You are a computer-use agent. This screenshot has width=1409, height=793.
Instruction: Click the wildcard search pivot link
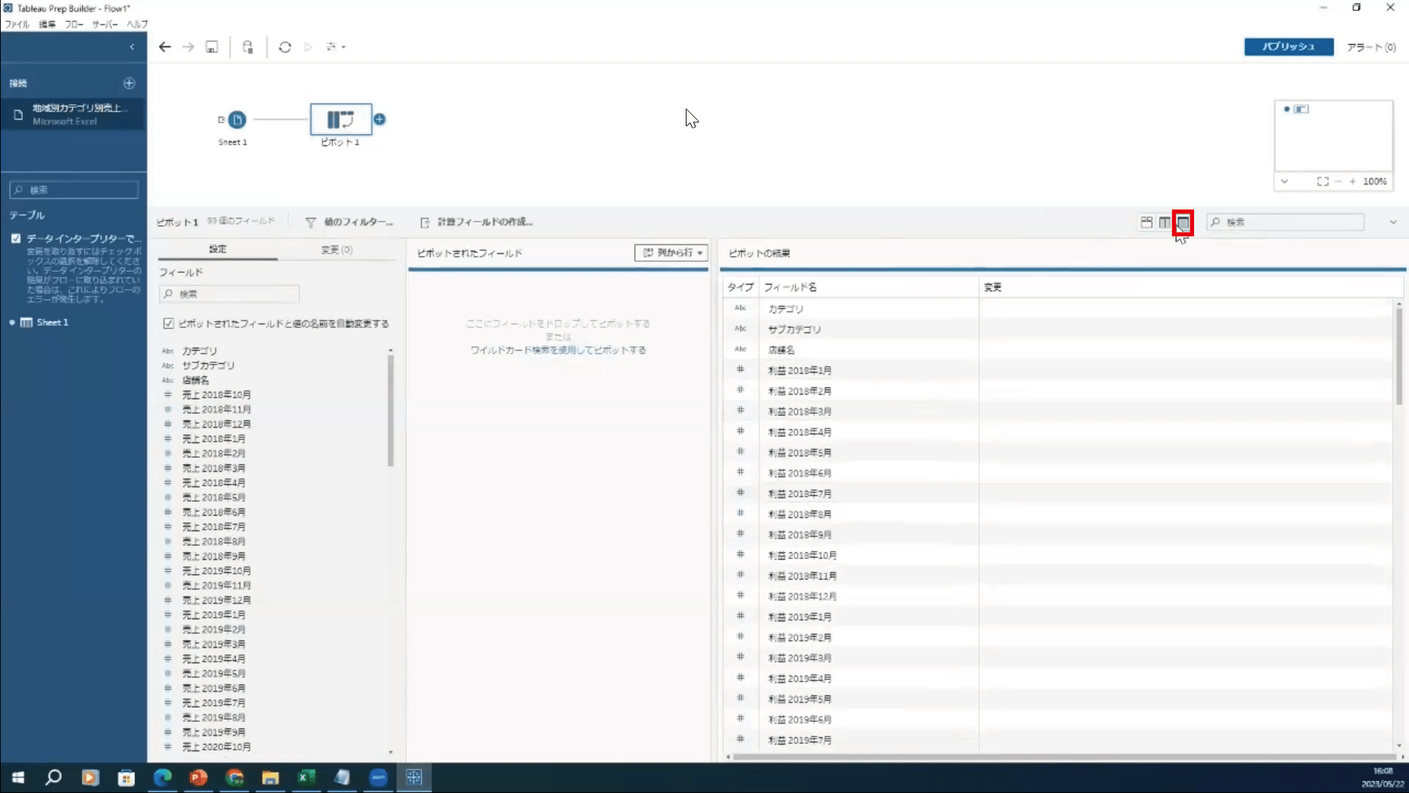[x=558, y=351]
